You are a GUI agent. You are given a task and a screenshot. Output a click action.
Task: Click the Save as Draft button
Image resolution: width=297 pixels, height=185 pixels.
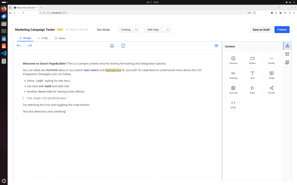[x=261, y=29]
